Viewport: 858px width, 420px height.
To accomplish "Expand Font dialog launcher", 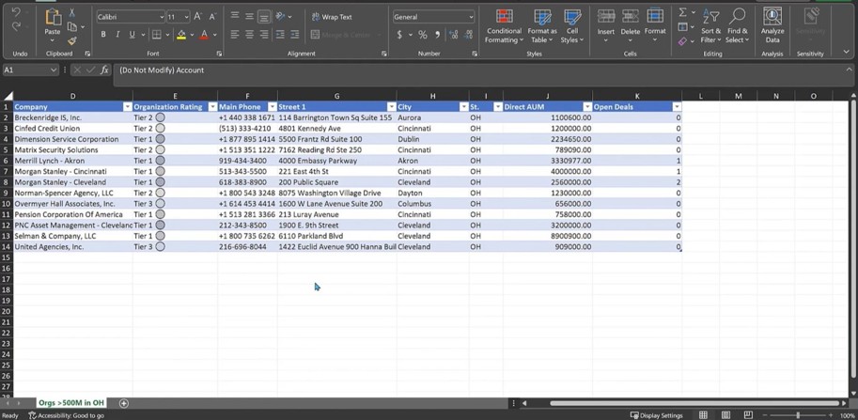I will click(219, 54).
